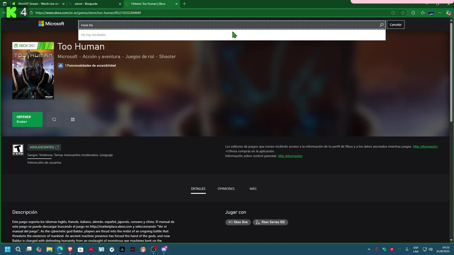Click the Microsoft logo
The width and height of the screenshot is (454, 255).
pos(51,24)
